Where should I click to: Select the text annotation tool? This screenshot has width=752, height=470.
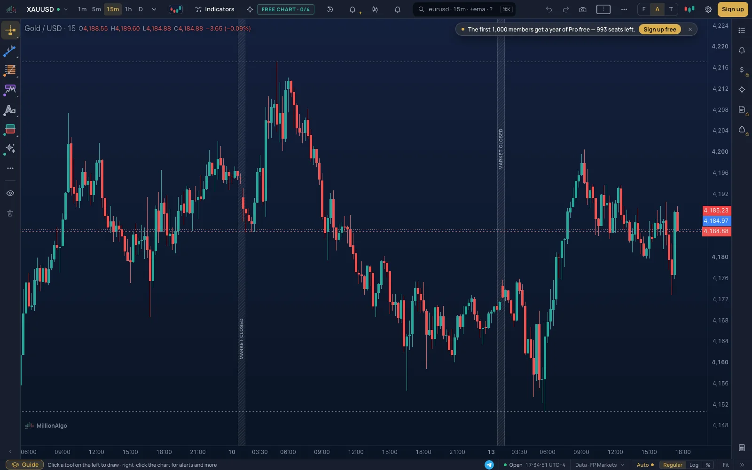[x=10, y=110]
